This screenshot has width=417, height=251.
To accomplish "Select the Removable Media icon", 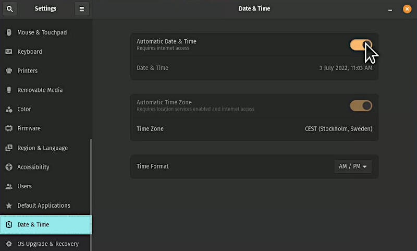I will click(9, 90).
